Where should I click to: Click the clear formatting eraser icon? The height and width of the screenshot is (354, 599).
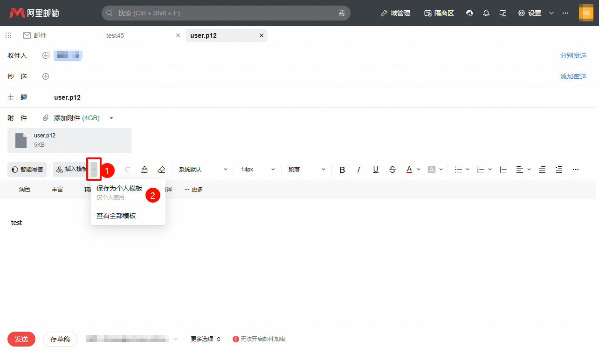point(161,170)
